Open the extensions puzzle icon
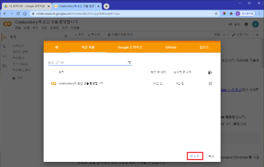The width and height of the screenshot is (264, 167). (x=231, y=14)
